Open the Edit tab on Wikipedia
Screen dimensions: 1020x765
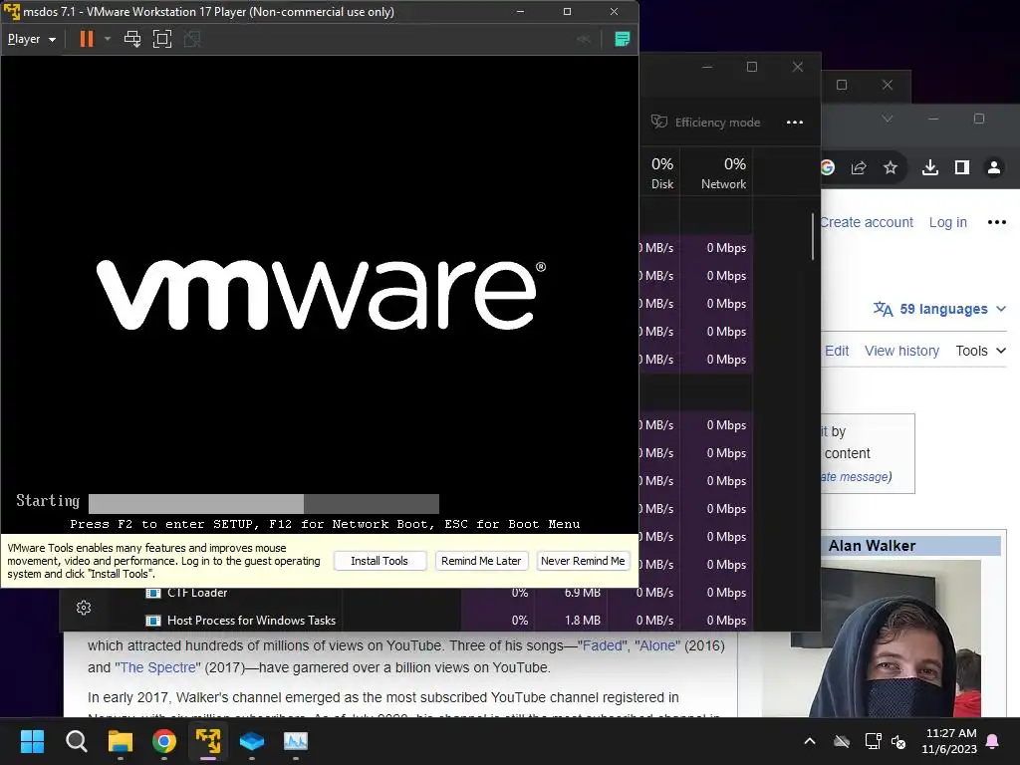click(x=837, y=352)
